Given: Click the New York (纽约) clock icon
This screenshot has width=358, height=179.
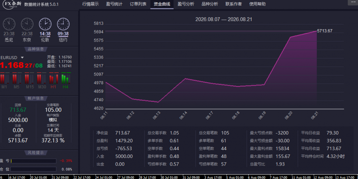Looking at the screenshot, I should coord(63,24).
